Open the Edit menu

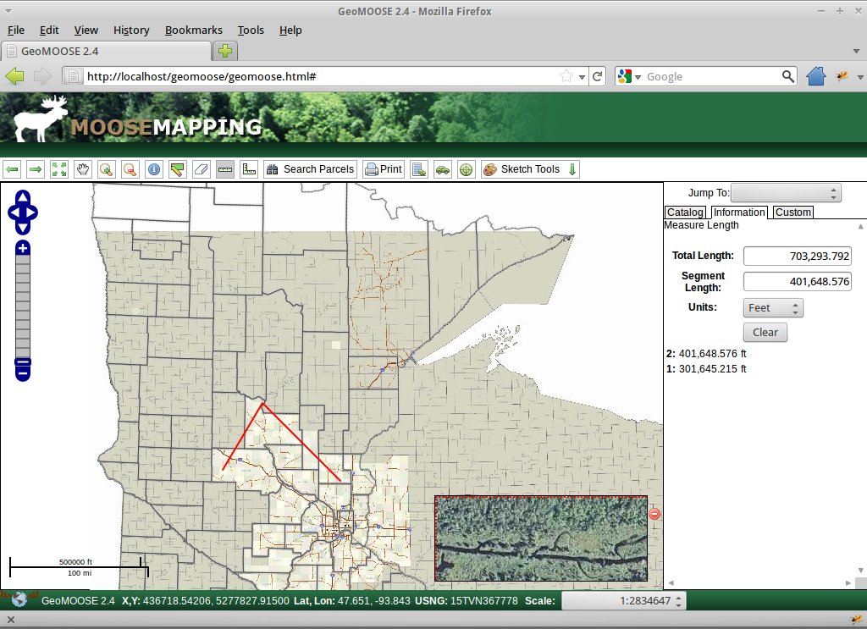coord(49,30)
